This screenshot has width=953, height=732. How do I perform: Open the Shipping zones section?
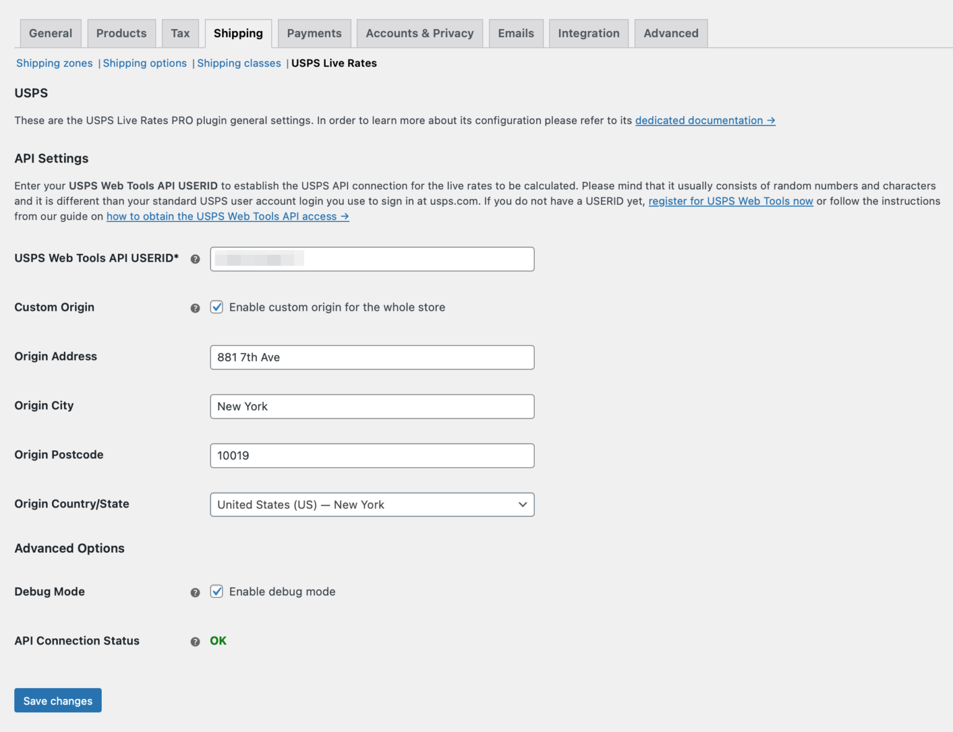pos(54,63)
